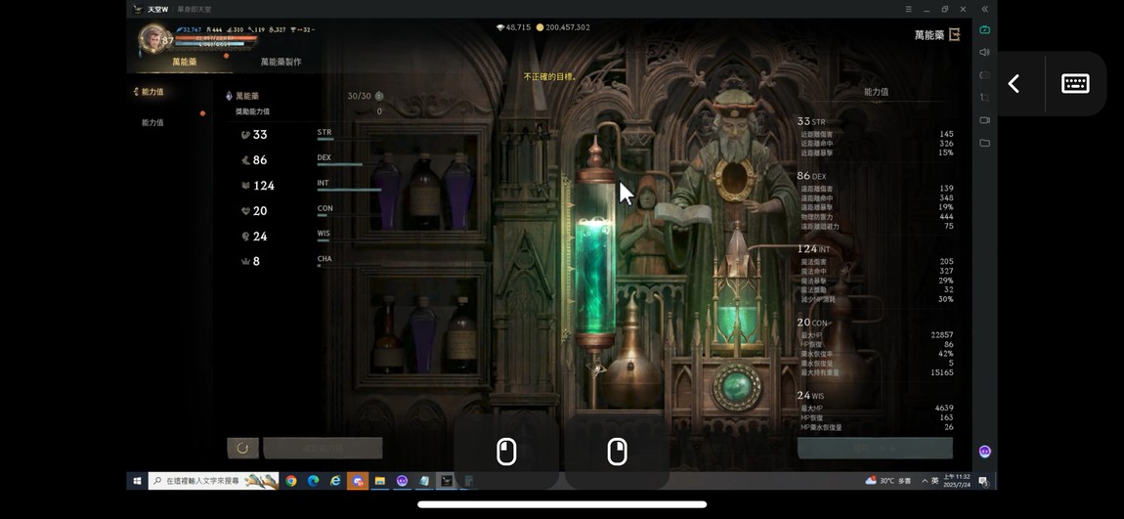1124x519 pixels.
Task: Click the 24 WIS stats heading
Action: click(x=810, y=396)
